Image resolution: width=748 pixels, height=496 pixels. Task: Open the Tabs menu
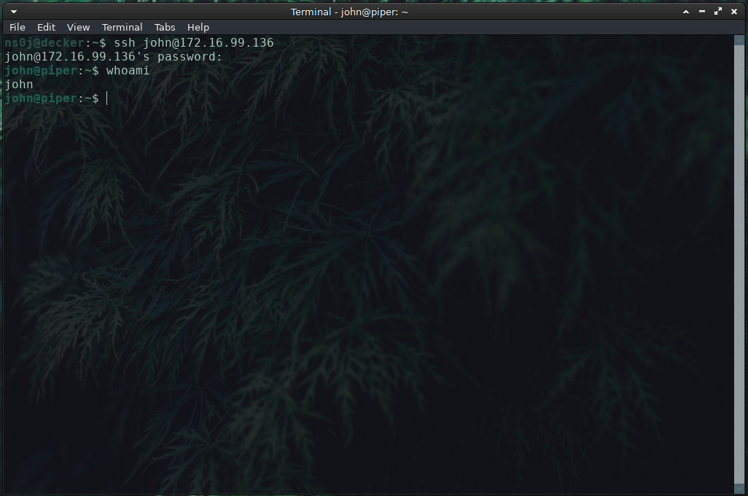[165, 27]
